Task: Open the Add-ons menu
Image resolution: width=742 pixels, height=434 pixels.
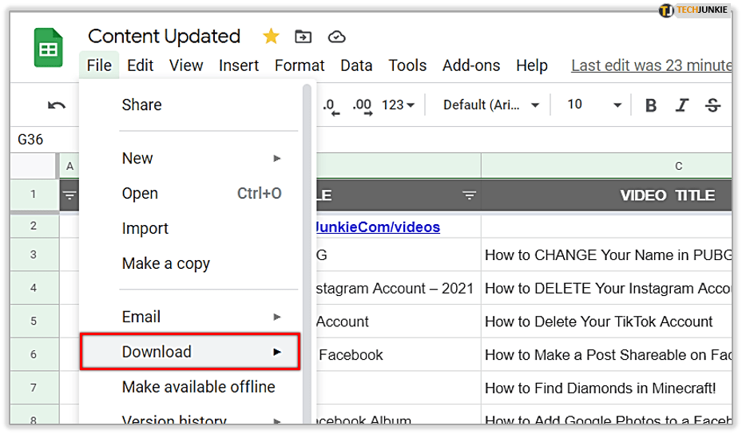Action: coord(470,65)
